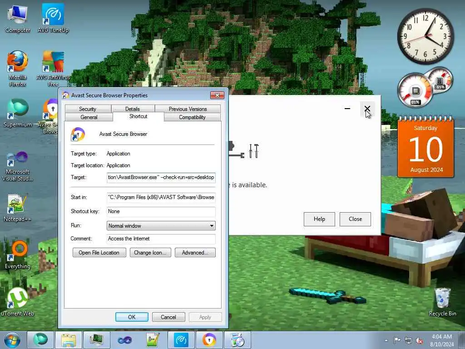The width and height of the screenshot is (465, 349).
Task: Show hidden system tray icons arrow
Action: pos(386,340)
